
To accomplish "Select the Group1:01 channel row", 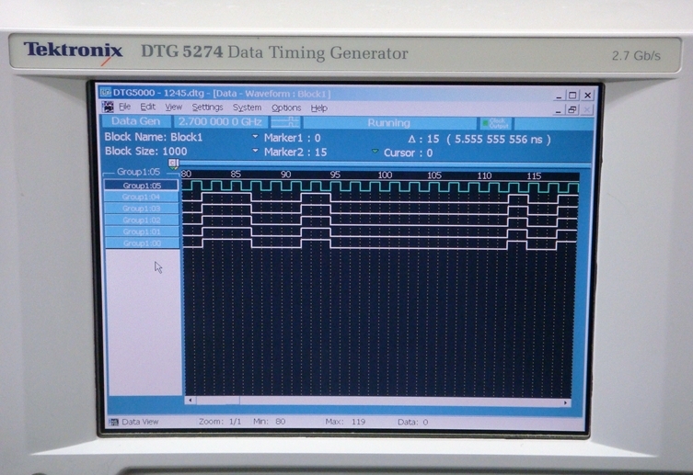I will point(142,232).
